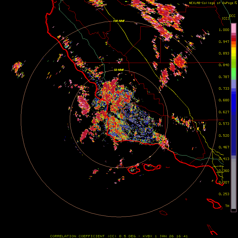Select the 0.413 scale value
Image resolution: width=238 pixels, height=238 pixels.
click(224, 159)
